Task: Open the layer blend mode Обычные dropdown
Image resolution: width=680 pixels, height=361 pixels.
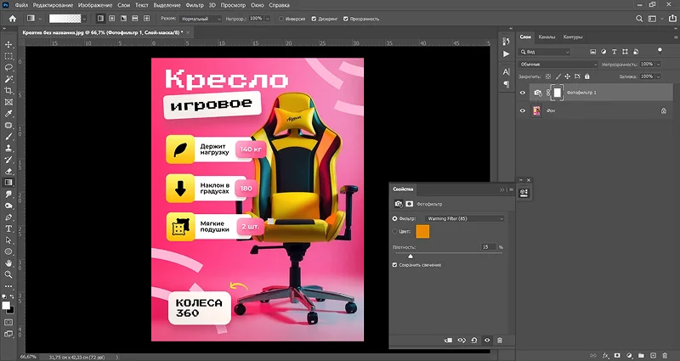Action: 558,65
